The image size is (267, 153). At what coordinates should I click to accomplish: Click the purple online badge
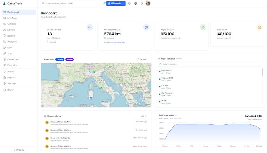coord(69,59)
